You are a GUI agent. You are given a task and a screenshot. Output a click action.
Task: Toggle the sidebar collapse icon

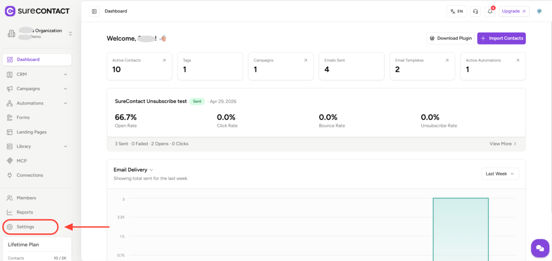(94, 12)
